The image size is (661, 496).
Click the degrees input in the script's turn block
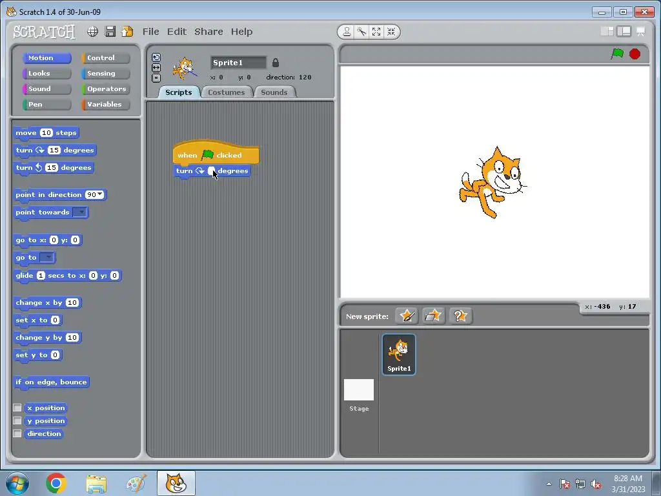pyautogui.click(x=212, y=170)
